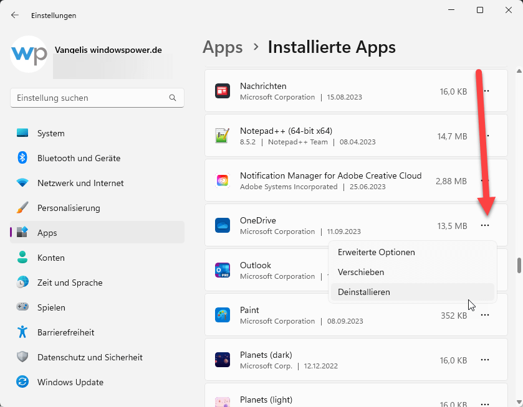Maximize the Einstellungen window
Screen dimensions: 523x407
[x=479, y=10]
